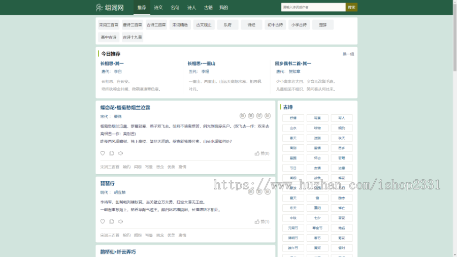Play audio reading of 琵琶行 poem
This screenshot has height=257, width=457.
click(x=121, y=221)
